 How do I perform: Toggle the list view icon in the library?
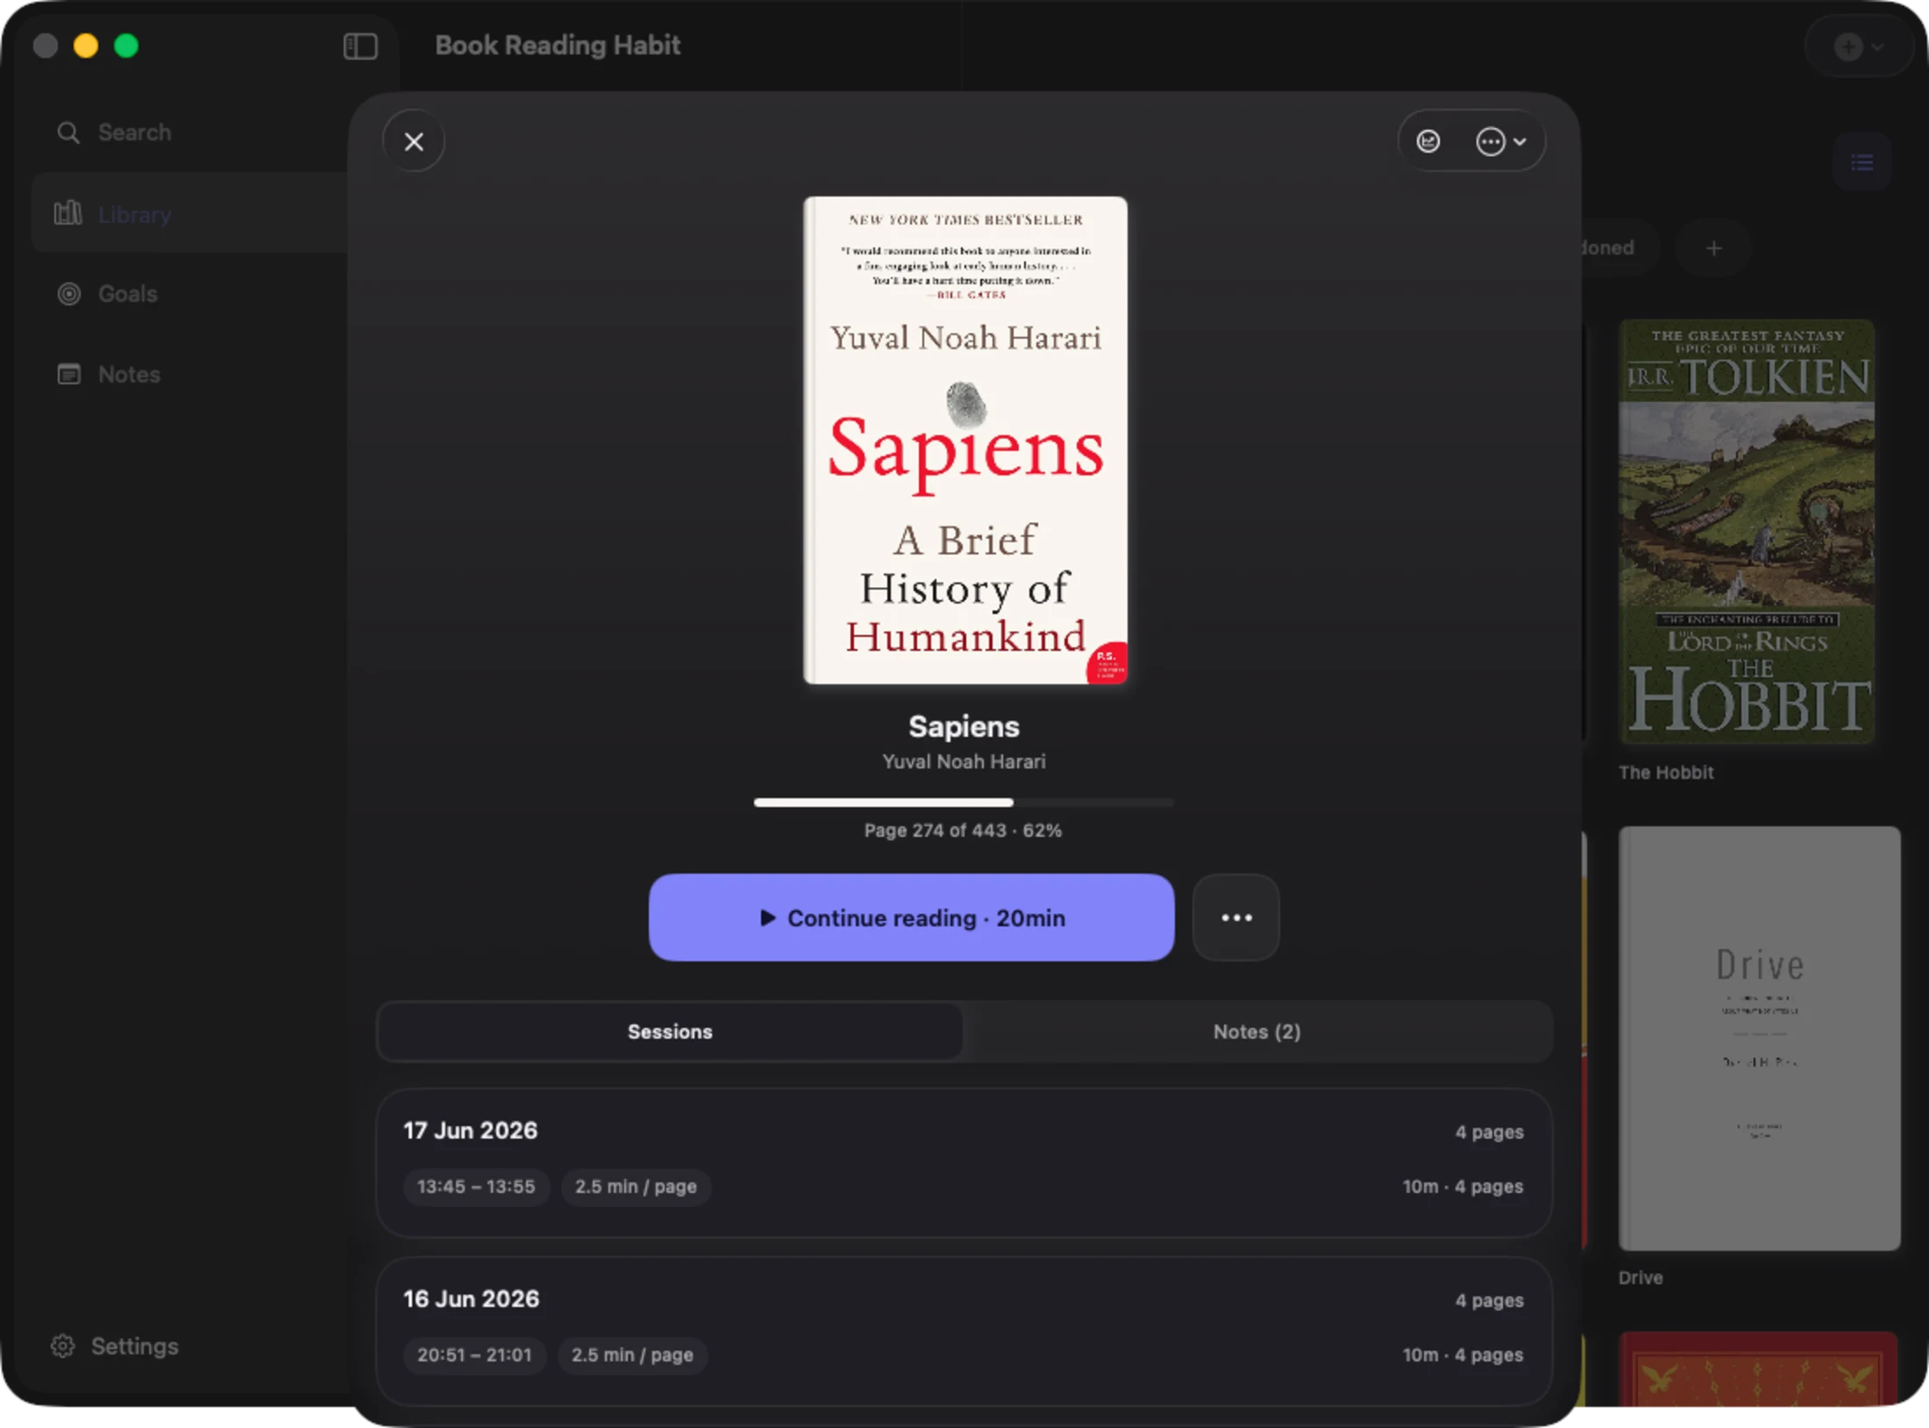pyautogui.click(x=1862, y=162)
